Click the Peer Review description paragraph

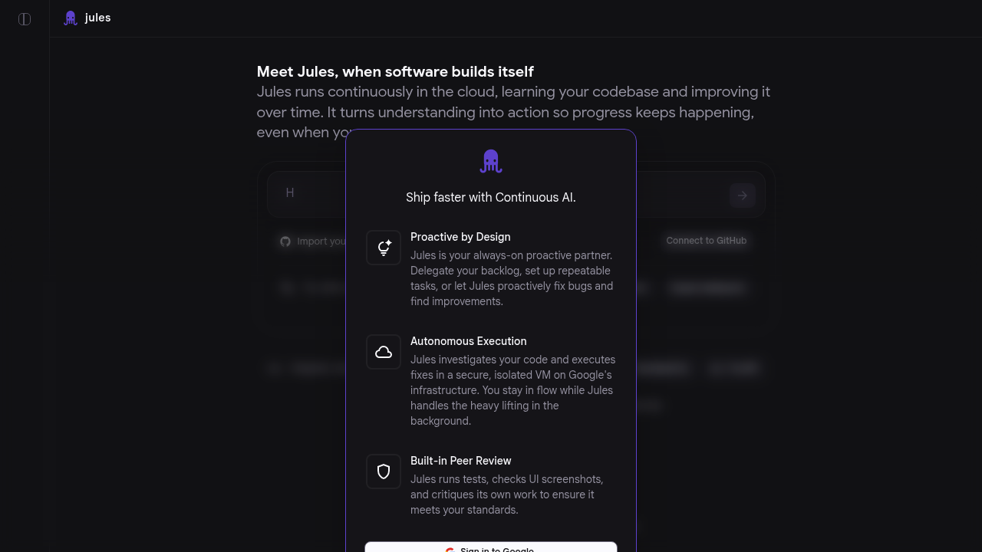tap(506, 495)
